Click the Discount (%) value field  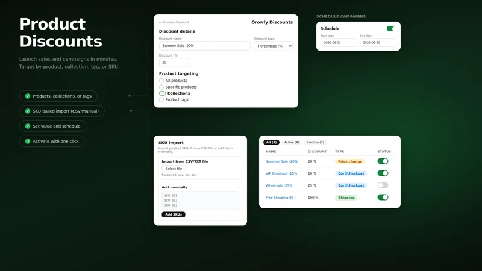[x=174, y=63]
